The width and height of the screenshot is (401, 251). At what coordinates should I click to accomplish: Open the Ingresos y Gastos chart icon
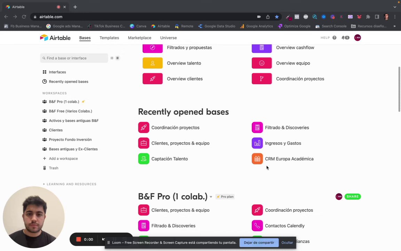click(257, 143)
